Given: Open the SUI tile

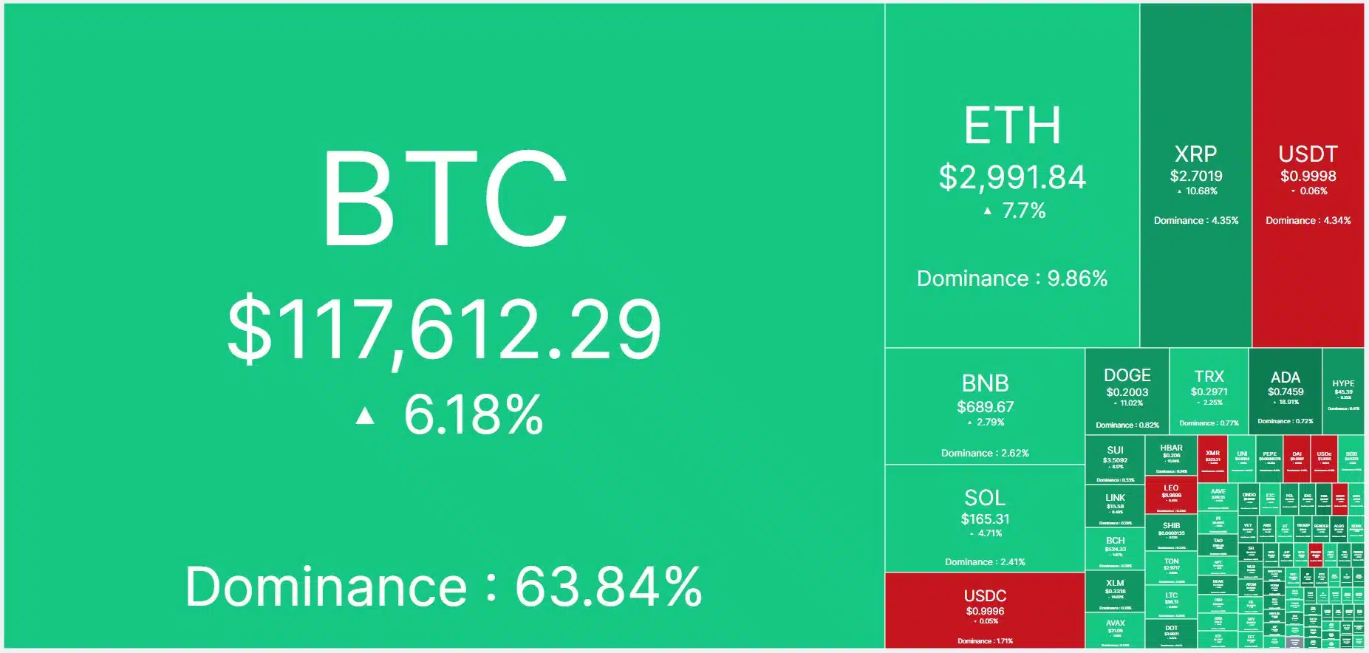Looking at the screenshot, I should 1115,459.
